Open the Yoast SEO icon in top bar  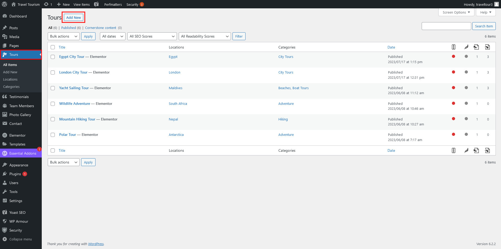coord(96,4)
